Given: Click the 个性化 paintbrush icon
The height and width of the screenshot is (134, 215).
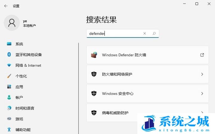Looking at the screenshot, I should 9,76.
